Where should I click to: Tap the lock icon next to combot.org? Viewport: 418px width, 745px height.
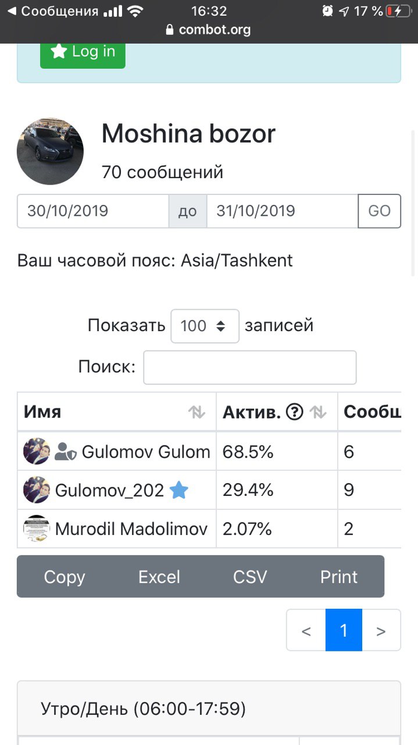click(x=170, y=30)
